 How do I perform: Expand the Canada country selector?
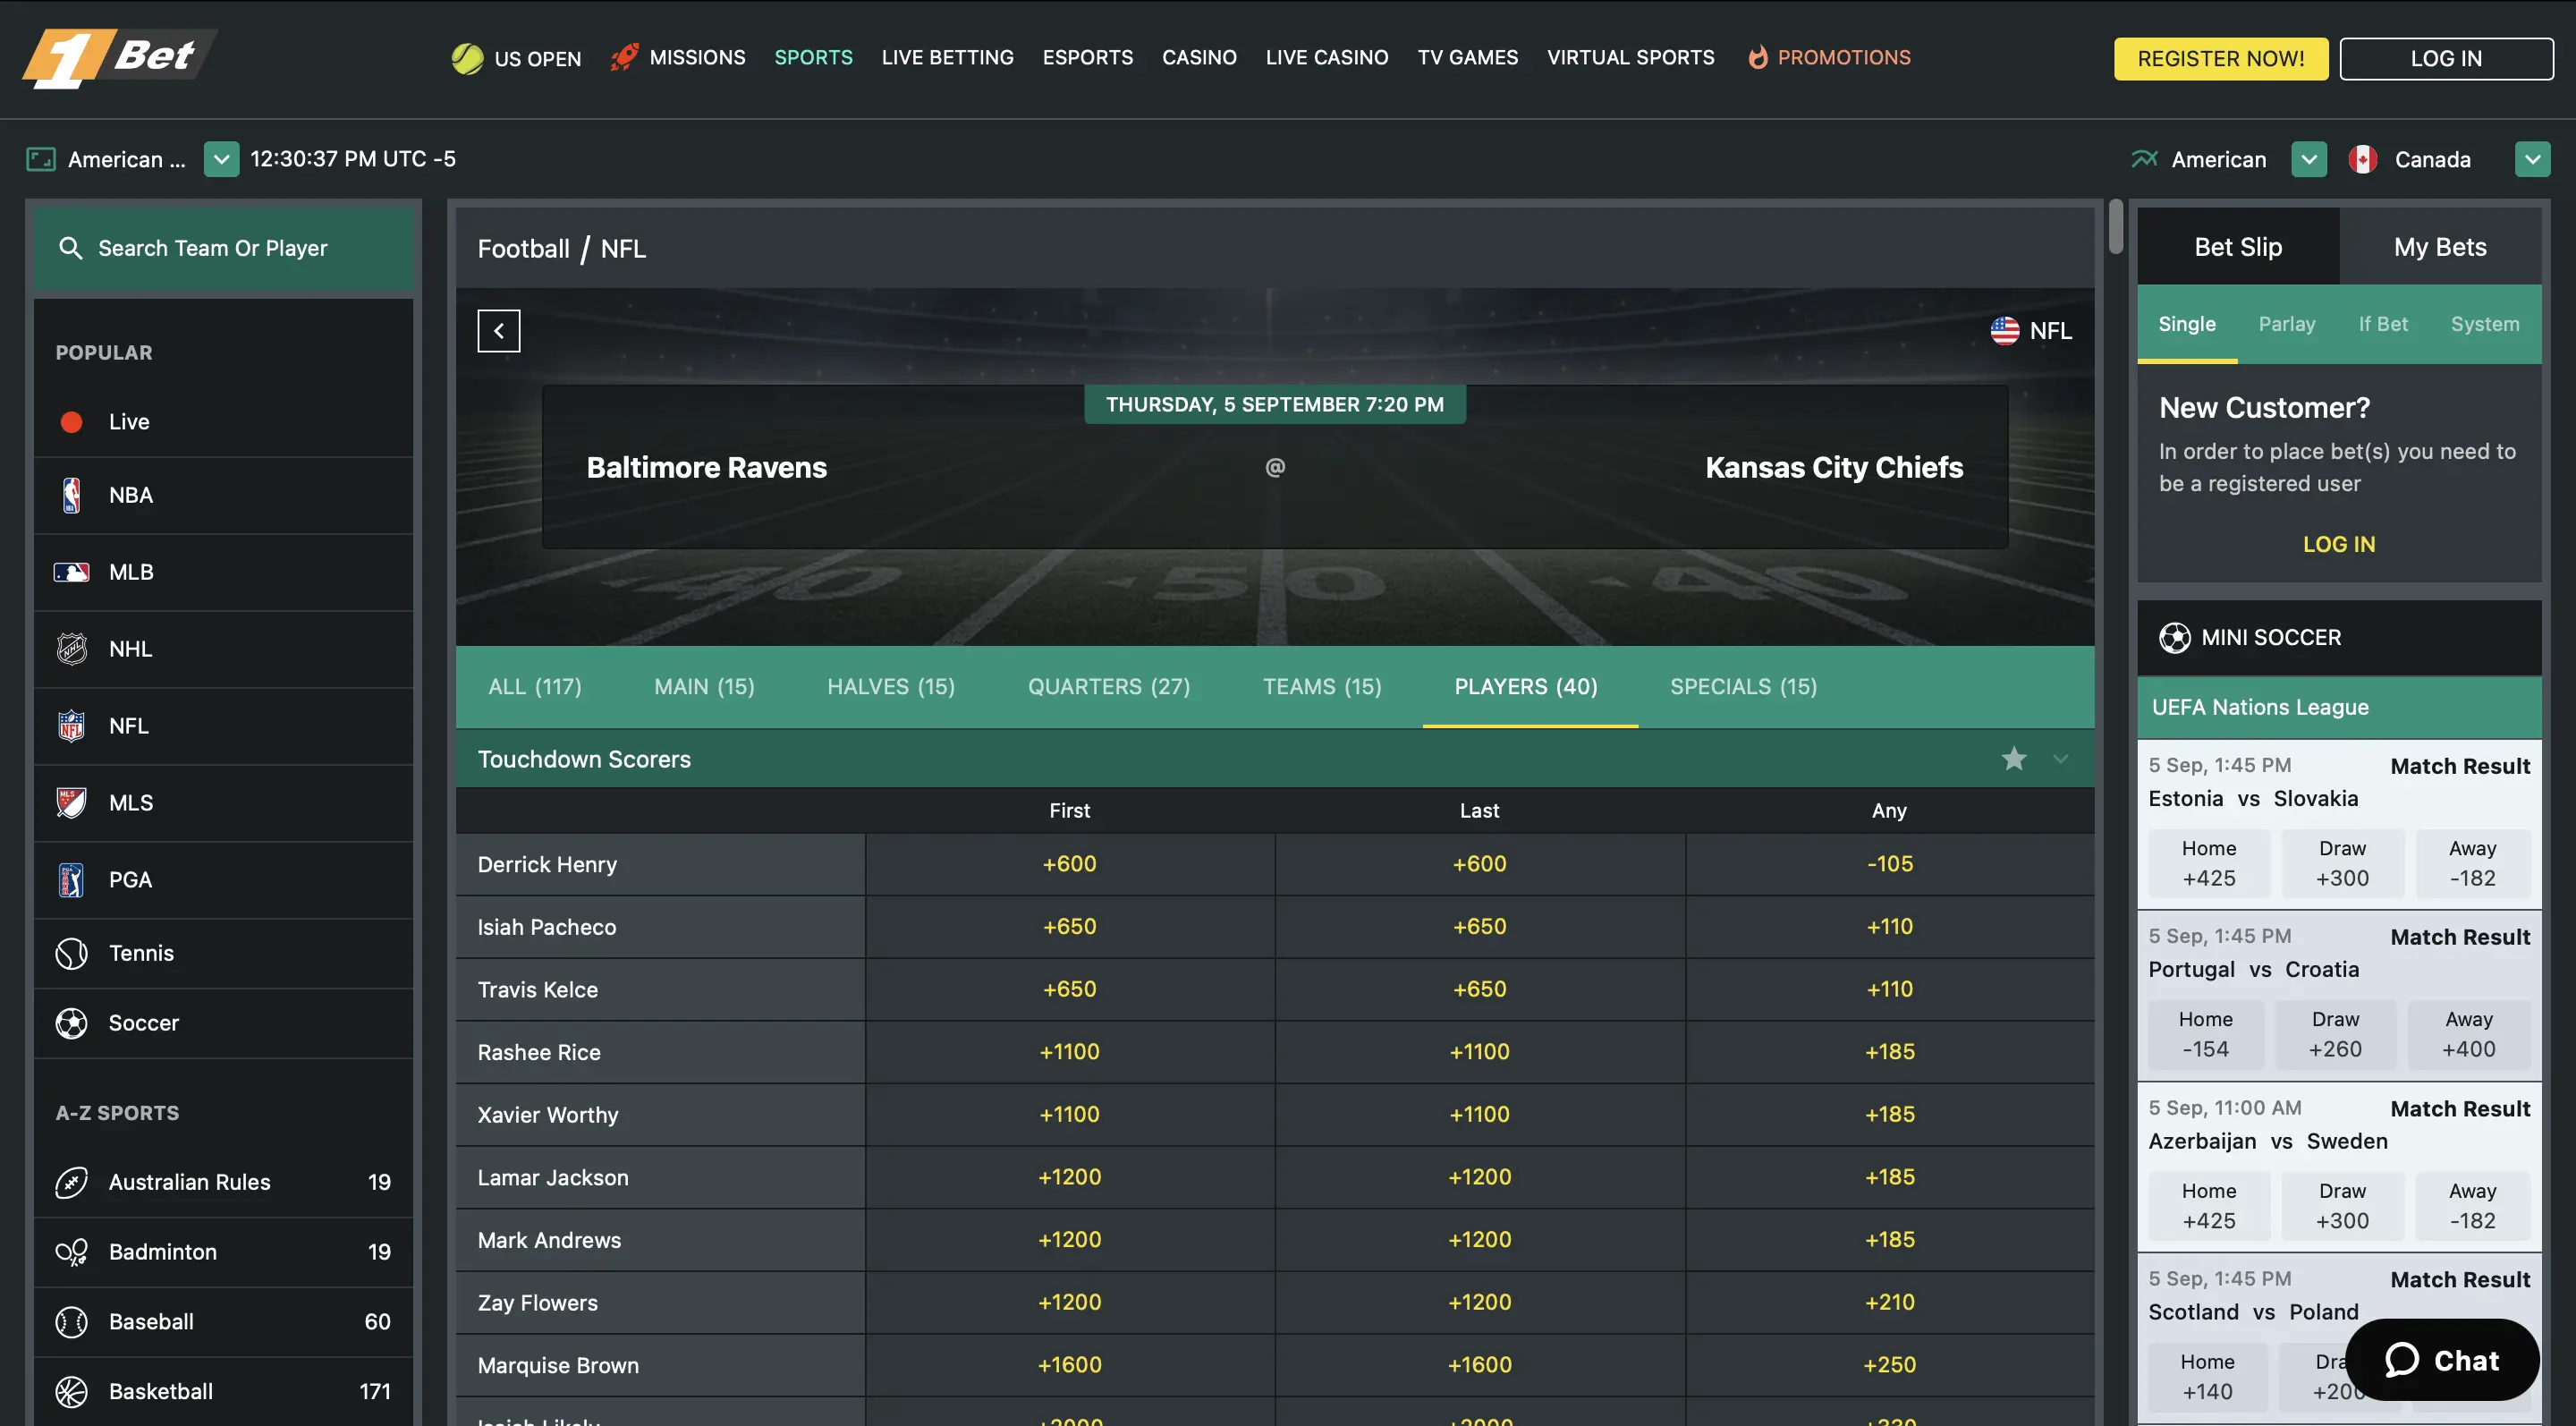tap(2533, 159)
